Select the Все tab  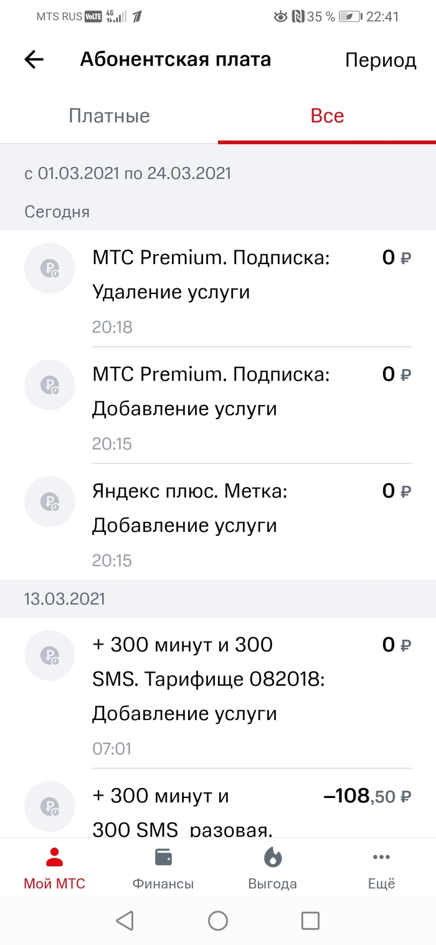(x=327, y=116)
